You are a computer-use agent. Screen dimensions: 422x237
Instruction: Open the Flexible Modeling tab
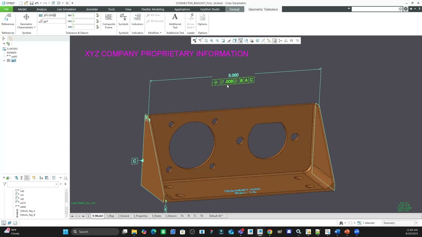pyautogui.click(x=153, y=9)
